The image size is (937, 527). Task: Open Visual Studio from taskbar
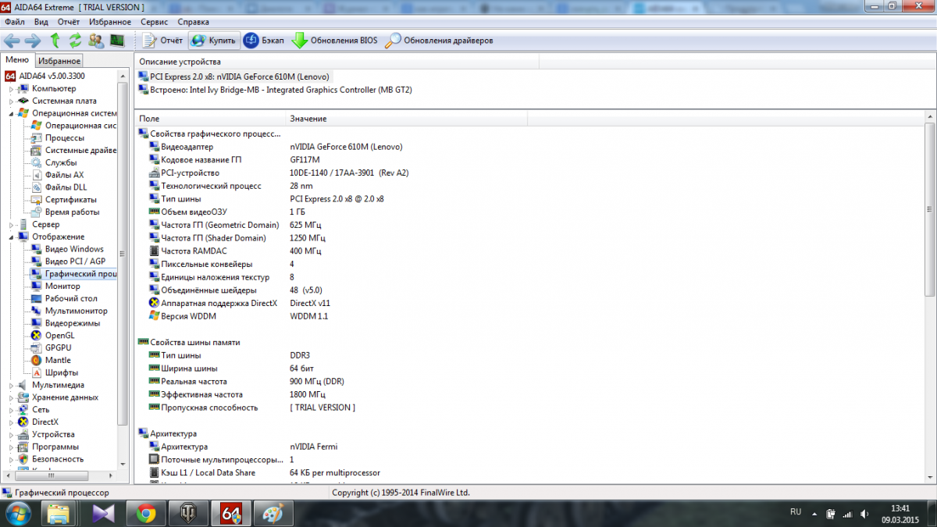[102, 513]
